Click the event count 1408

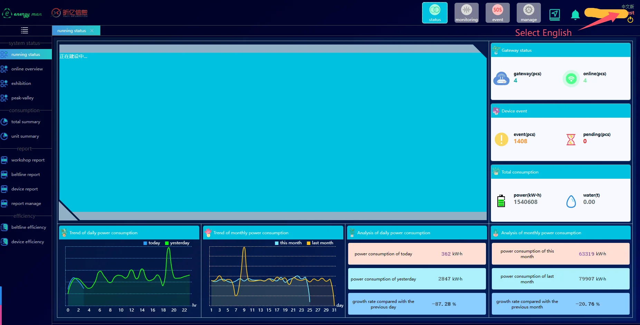pos(520,141)
